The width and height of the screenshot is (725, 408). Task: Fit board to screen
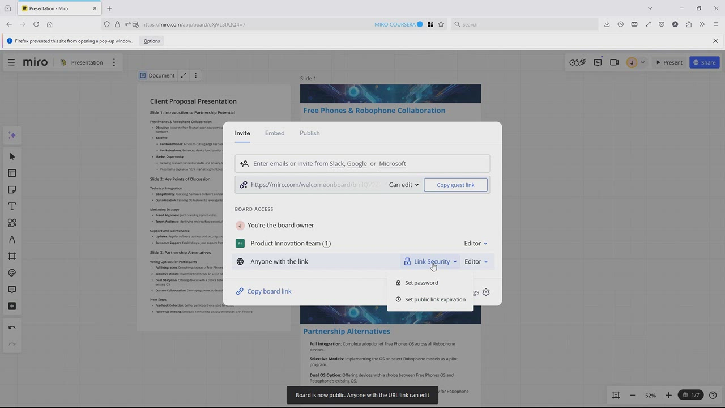616,395
